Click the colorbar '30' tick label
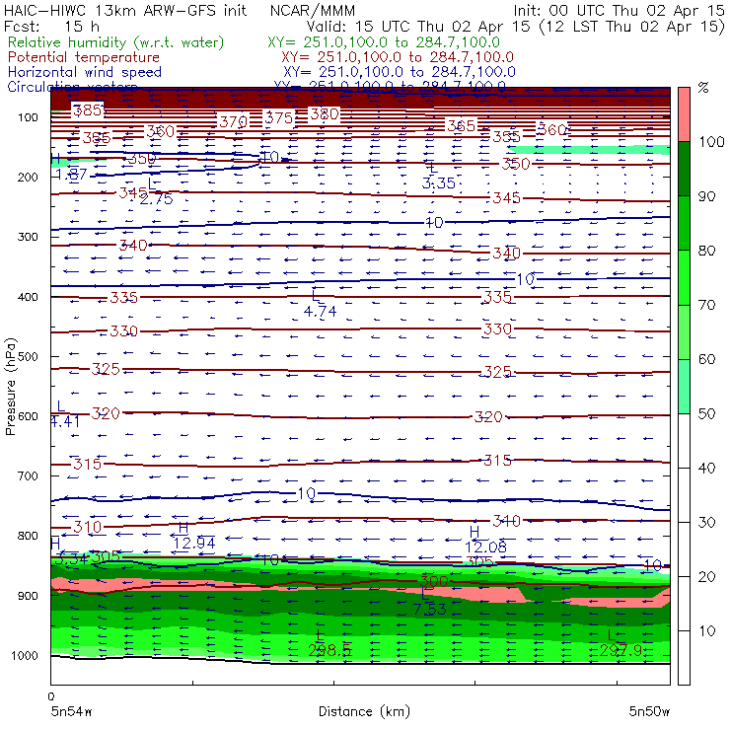730x730 pixels. tap(706, 523)
